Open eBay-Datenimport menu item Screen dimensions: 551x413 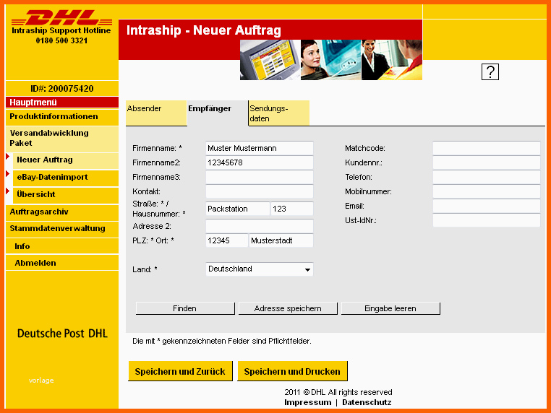pos(66,178)
